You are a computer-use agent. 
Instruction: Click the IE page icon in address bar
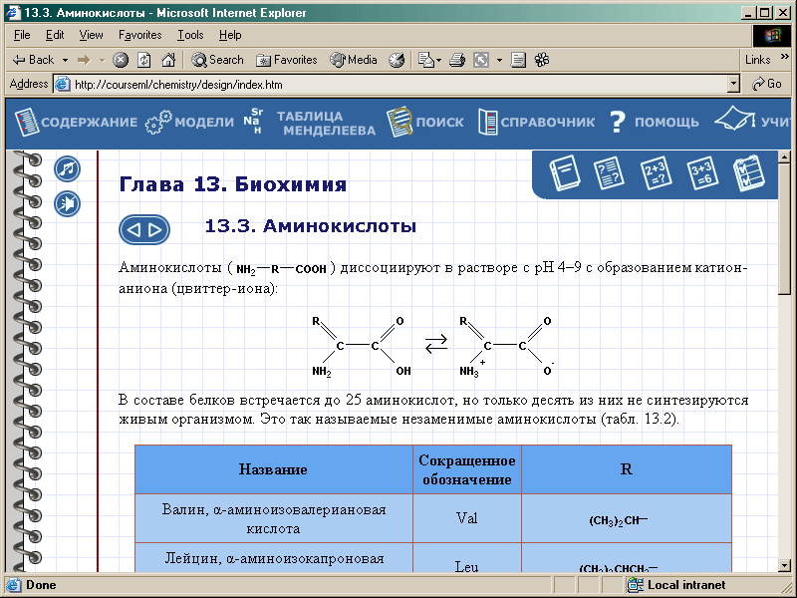pyautogui.click(x=62, y=84)
